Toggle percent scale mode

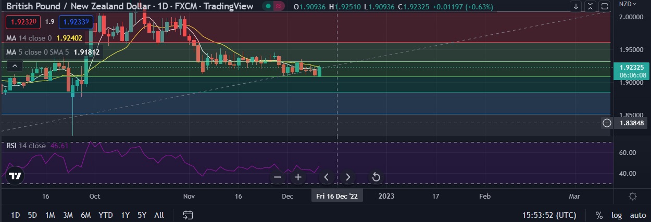599,215
